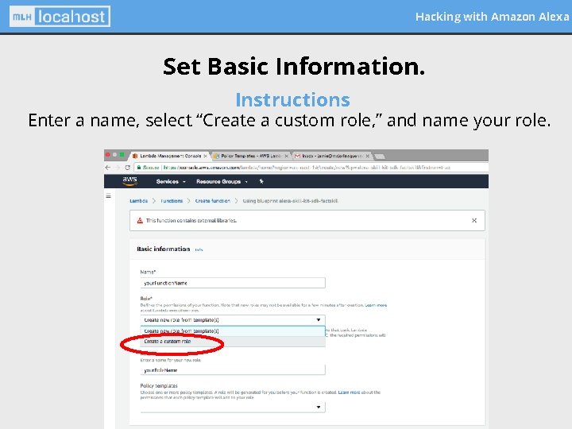Click the Functions breadcrumb link
This screenshot has height=429, width=572.
point(172,201)
